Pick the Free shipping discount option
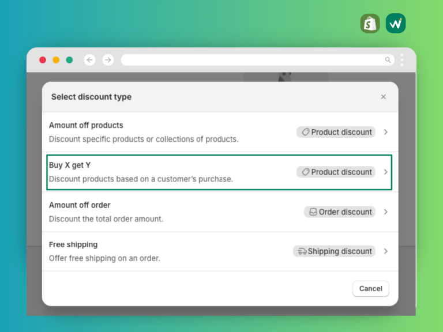443x332 pixels. [x=220, y=251]
